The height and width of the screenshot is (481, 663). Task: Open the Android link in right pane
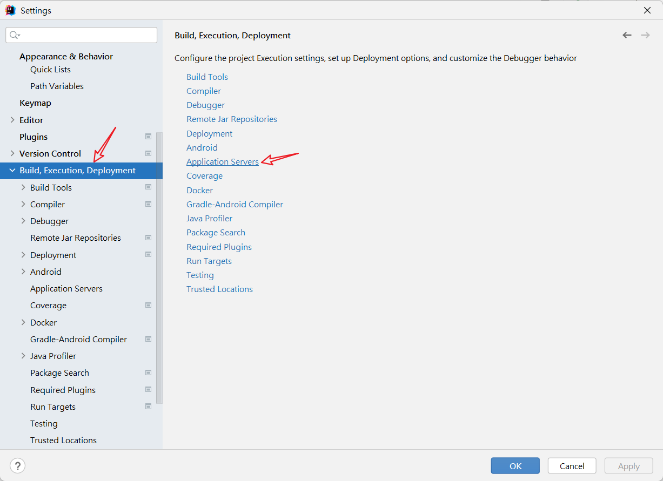click(202, 147)
